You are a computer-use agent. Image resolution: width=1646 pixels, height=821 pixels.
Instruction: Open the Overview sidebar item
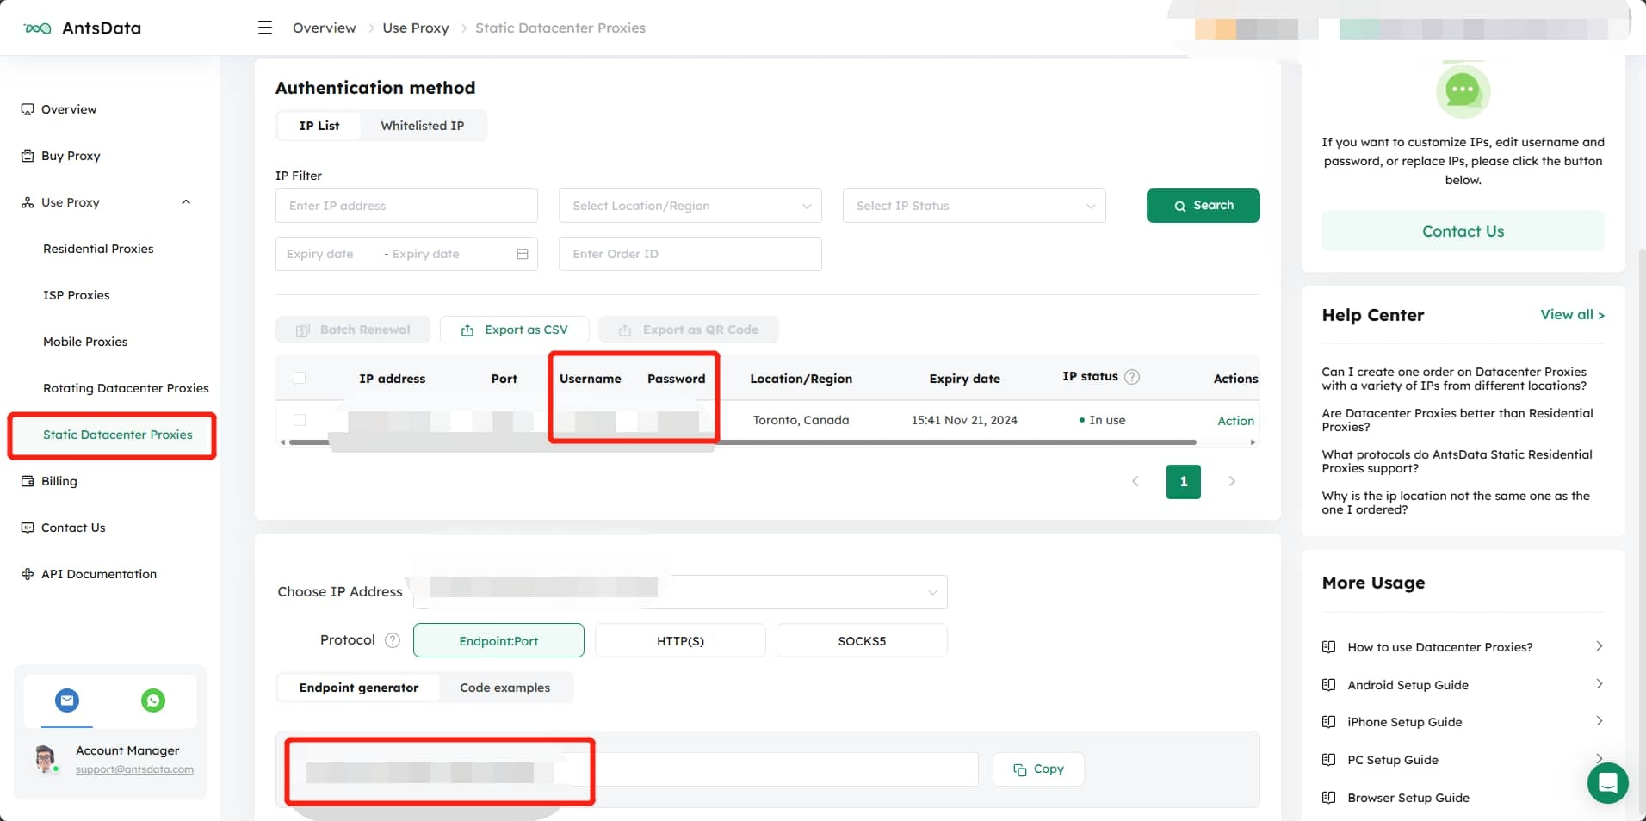click(x=69, y=109)
